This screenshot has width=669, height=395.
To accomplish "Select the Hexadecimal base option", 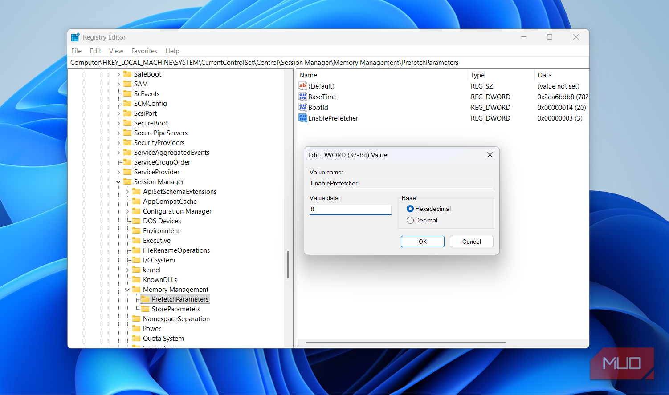I will coord(410,209).
